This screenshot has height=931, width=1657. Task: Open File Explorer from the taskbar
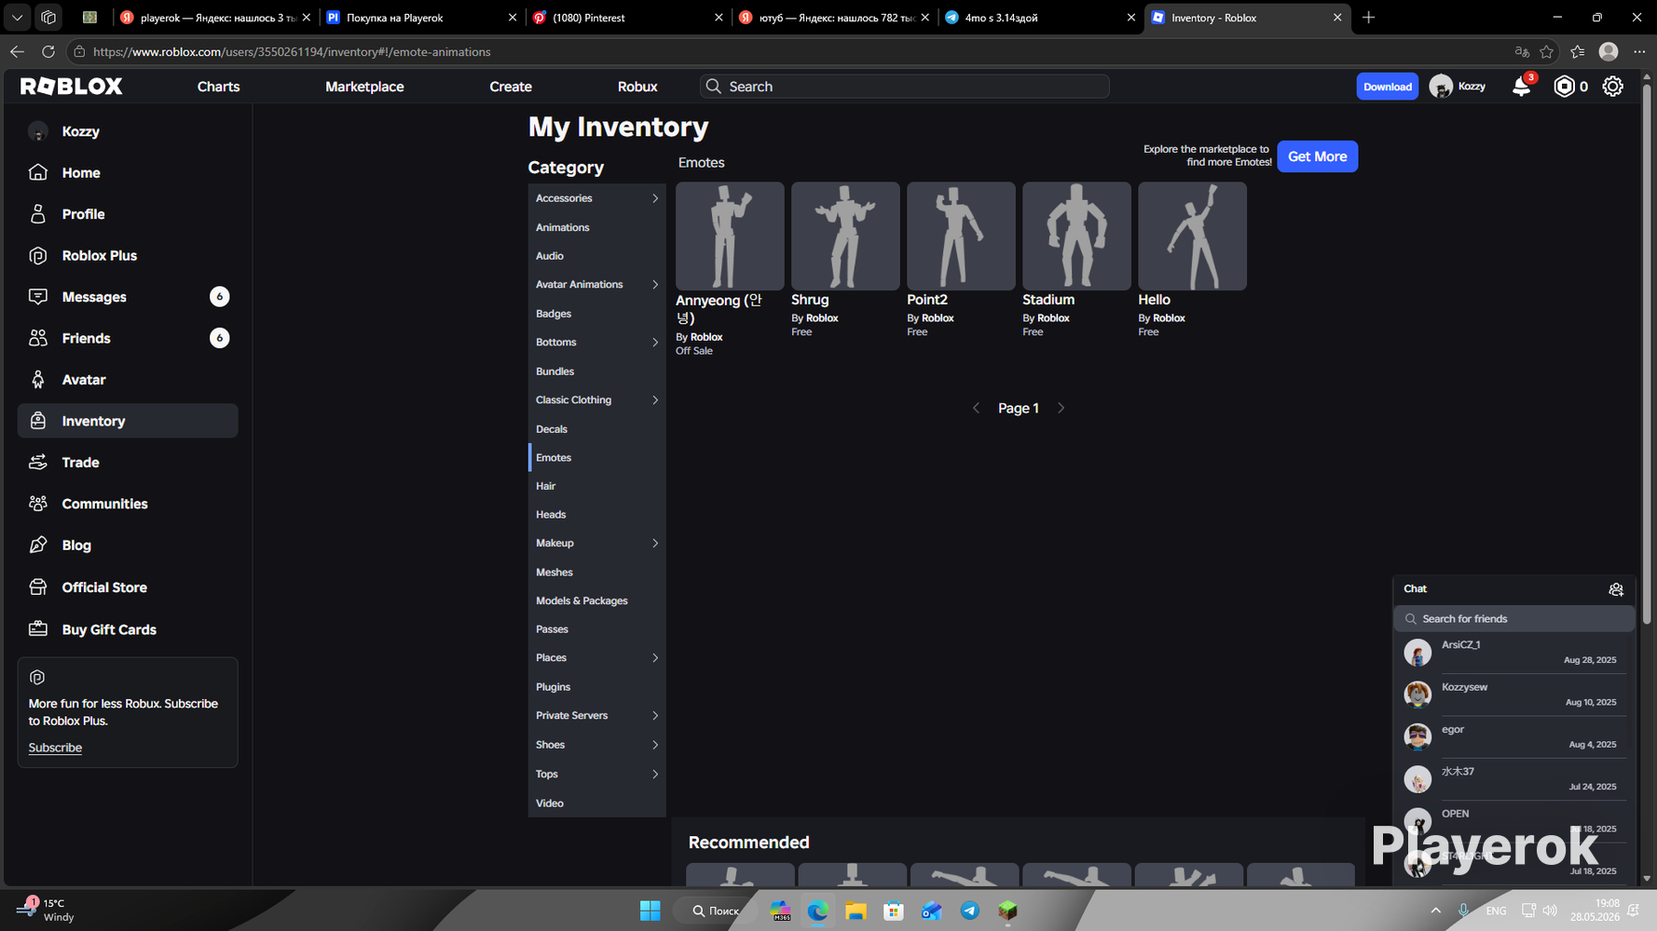tap(856, 911)
